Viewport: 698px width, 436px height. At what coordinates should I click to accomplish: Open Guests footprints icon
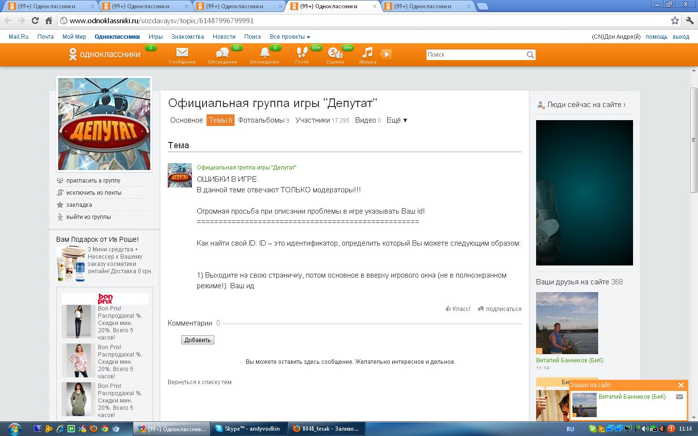[301, 52]
